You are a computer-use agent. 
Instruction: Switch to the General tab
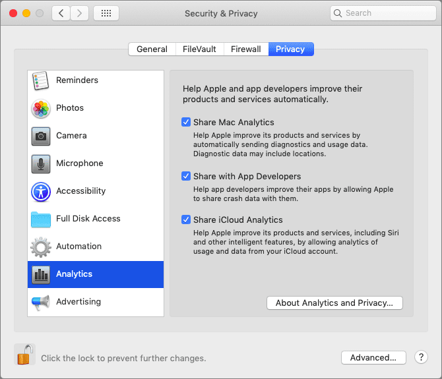pos(152,49)
